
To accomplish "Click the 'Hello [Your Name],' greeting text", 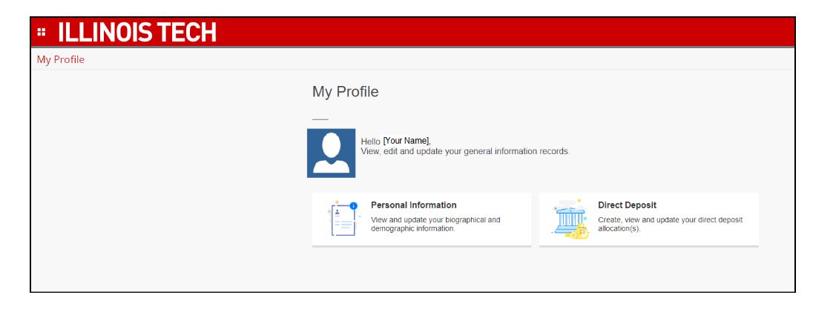I will click(x=395, y=141).
